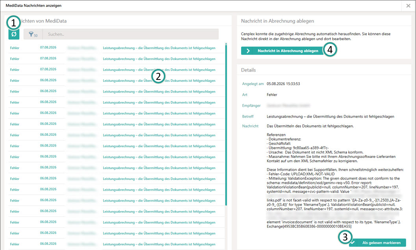This screenshot has height=250, width=416.
Task: Open the message filter with the funnel icon
Action: (33, 34)
